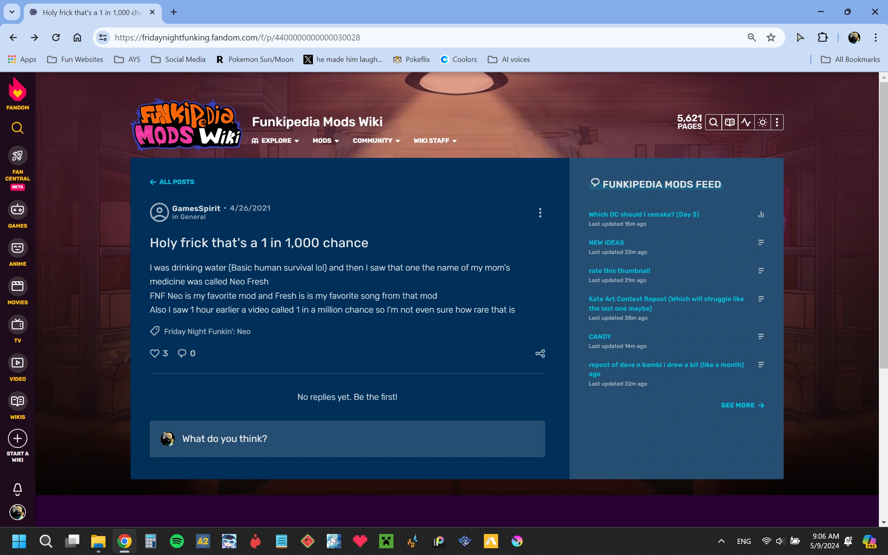Open the NEW IDEAS feed post
The image size is (888, 555).
click(x=606, y=242)
